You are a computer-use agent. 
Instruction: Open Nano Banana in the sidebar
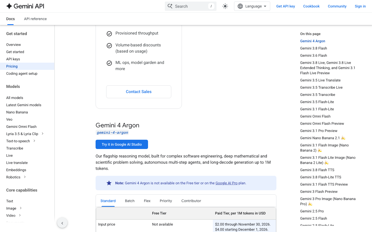[x=17, y=112]
